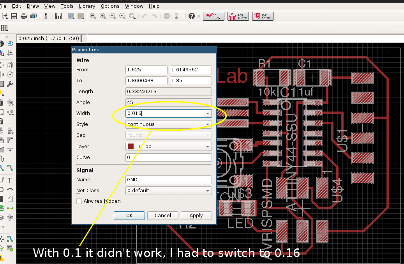Select the Attribute tool icon

coord(10,218)
